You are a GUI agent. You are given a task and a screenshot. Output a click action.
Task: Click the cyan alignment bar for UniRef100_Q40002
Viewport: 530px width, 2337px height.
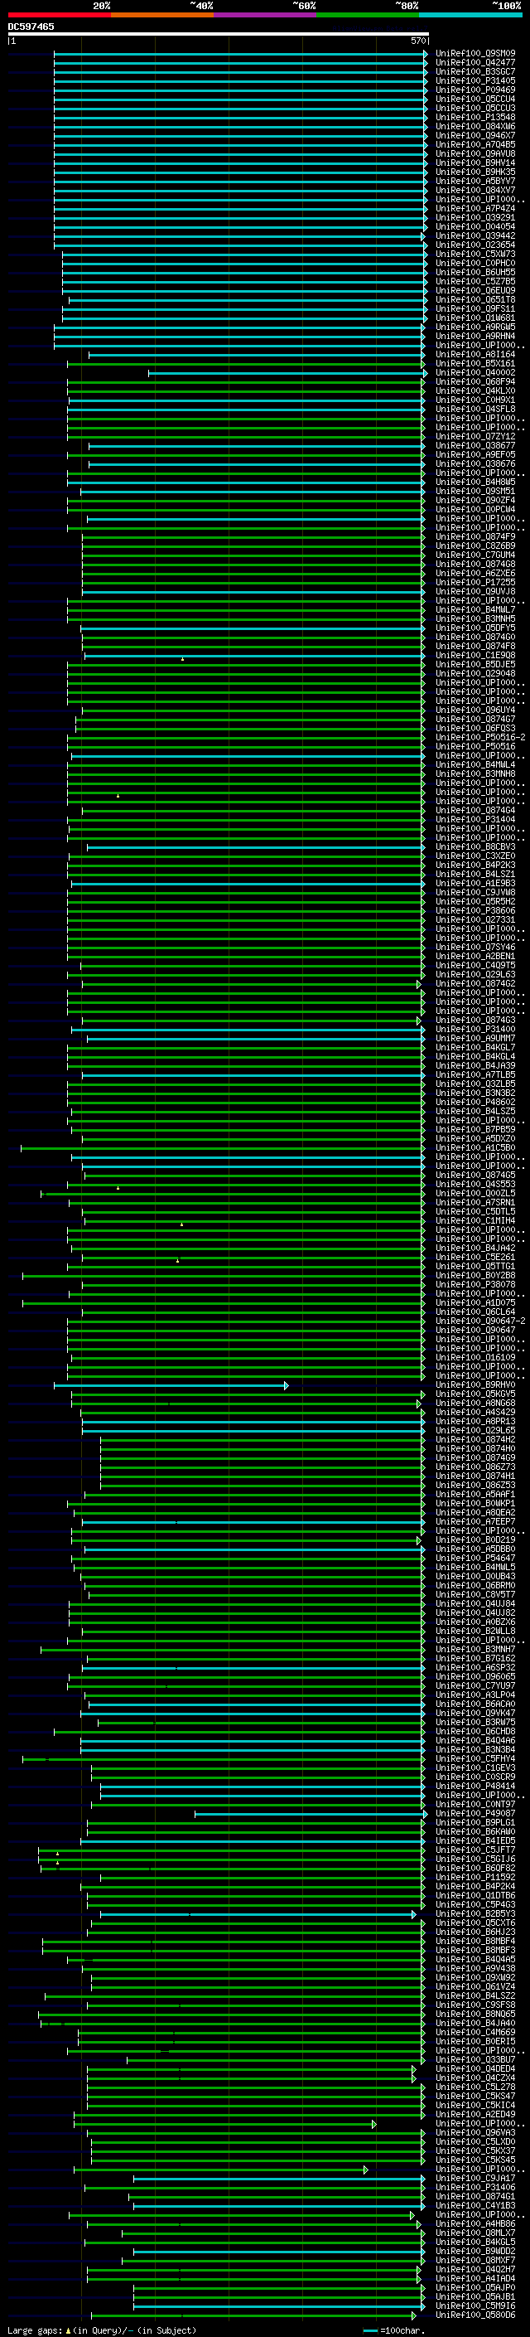coord(288,373)
